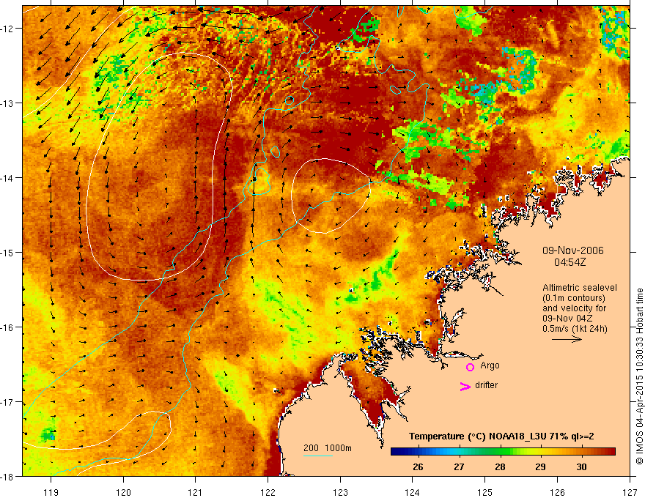Click the longitude axis label '120'
The height and width of the screenshot is (498, 645).
click(123, 492)
